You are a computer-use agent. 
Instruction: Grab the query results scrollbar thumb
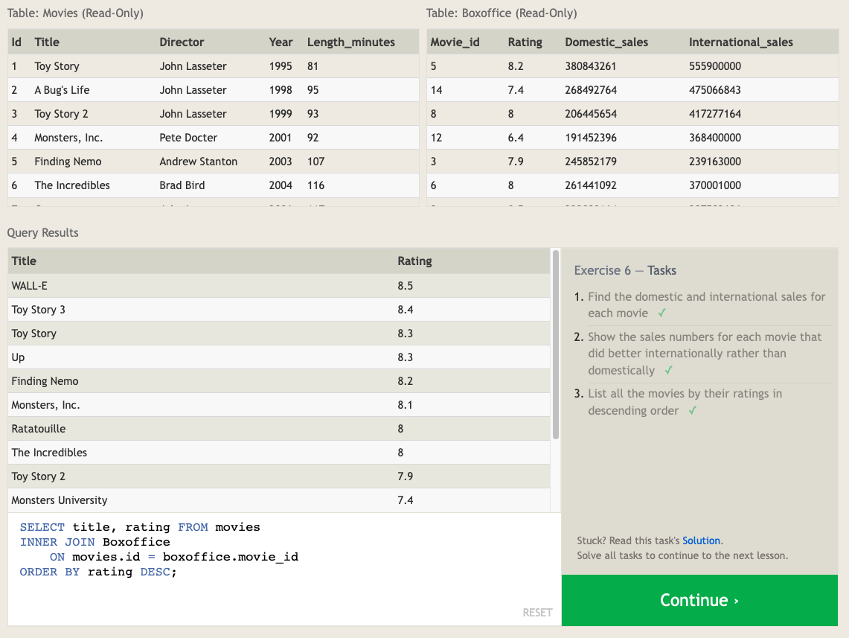click(x=556, y=345)
